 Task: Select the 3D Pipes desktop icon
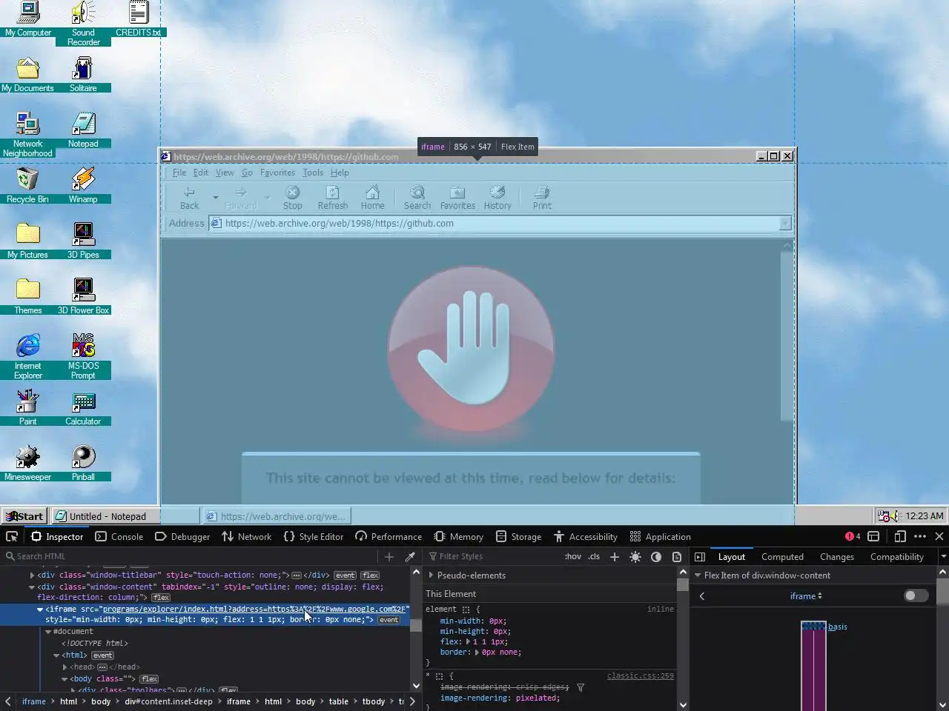83,240
